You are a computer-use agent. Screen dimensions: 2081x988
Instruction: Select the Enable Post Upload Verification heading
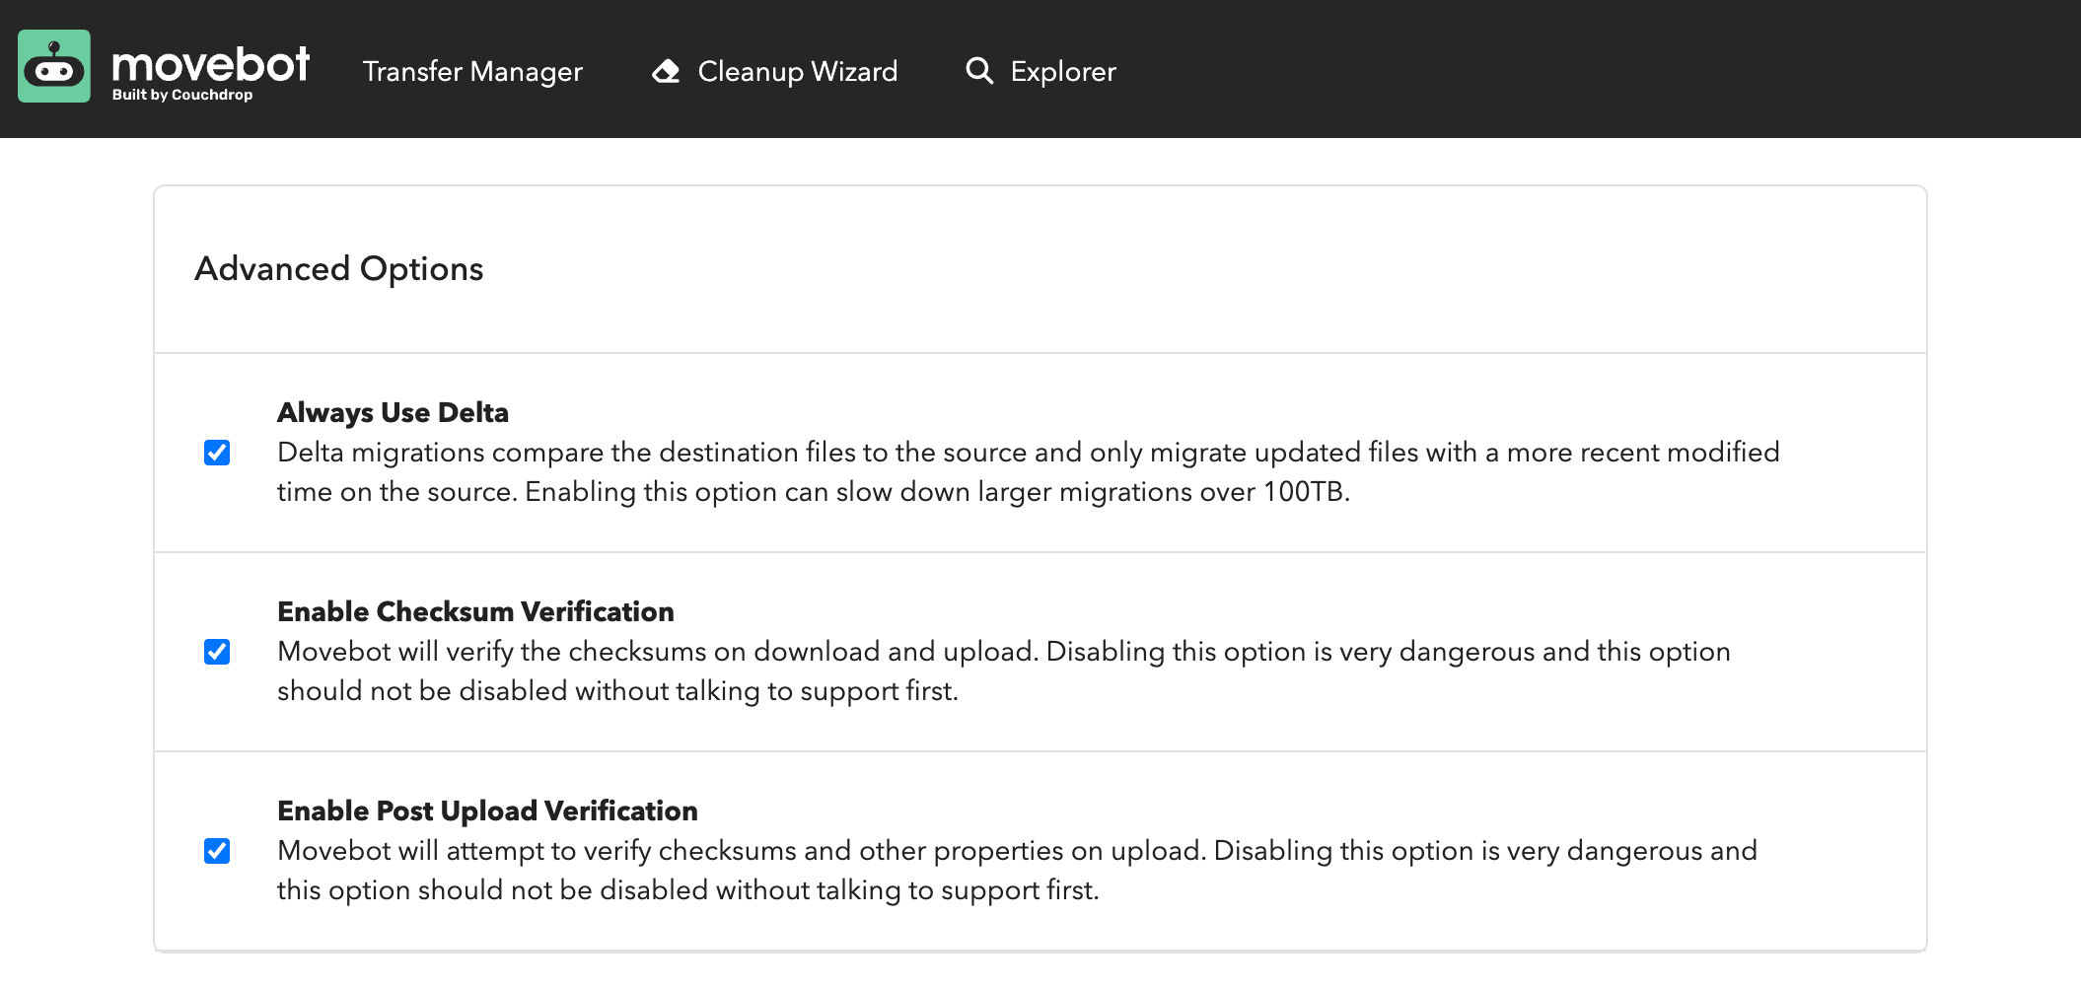pyautogui.click(x=486, y=811)
